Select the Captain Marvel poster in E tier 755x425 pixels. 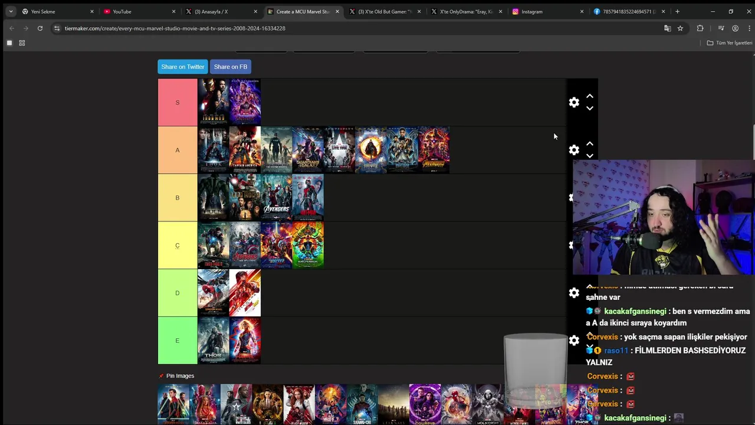(x=245, y=341)
